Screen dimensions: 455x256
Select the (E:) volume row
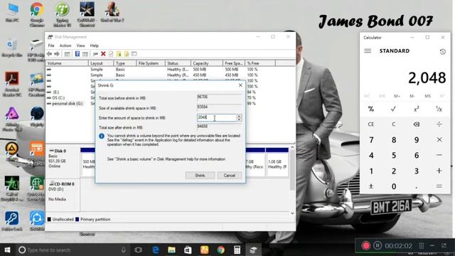click(x=53, y=92)
